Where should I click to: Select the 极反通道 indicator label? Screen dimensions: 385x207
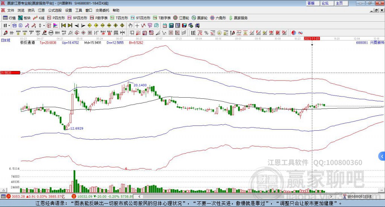[27, 43]
